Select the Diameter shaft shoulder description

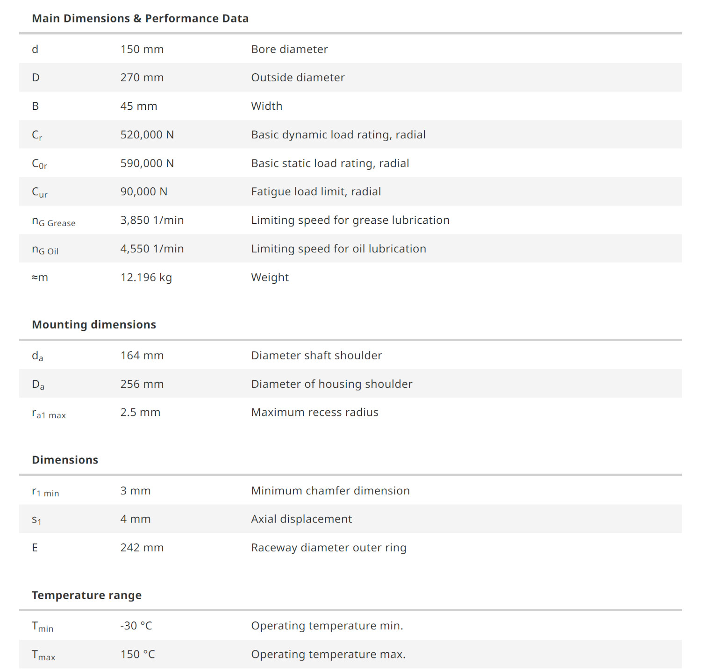[316, 356]
